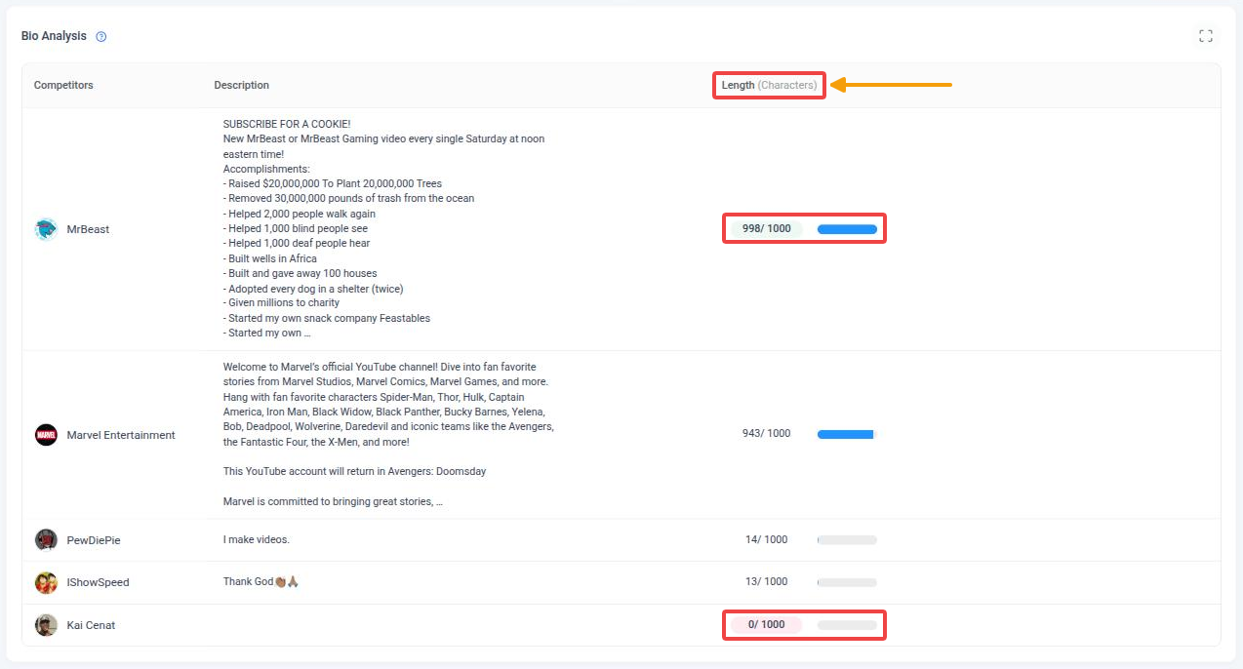Click 'Started my own snack company Feastables'

[327, 318]
